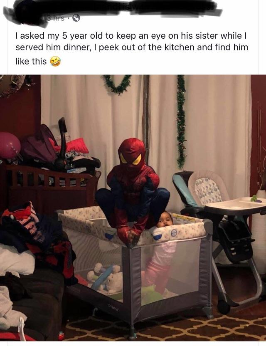Screen dimensions: 266x346
Task: Click the hanging green tinsel garland strand
Action: click(181, 121)
